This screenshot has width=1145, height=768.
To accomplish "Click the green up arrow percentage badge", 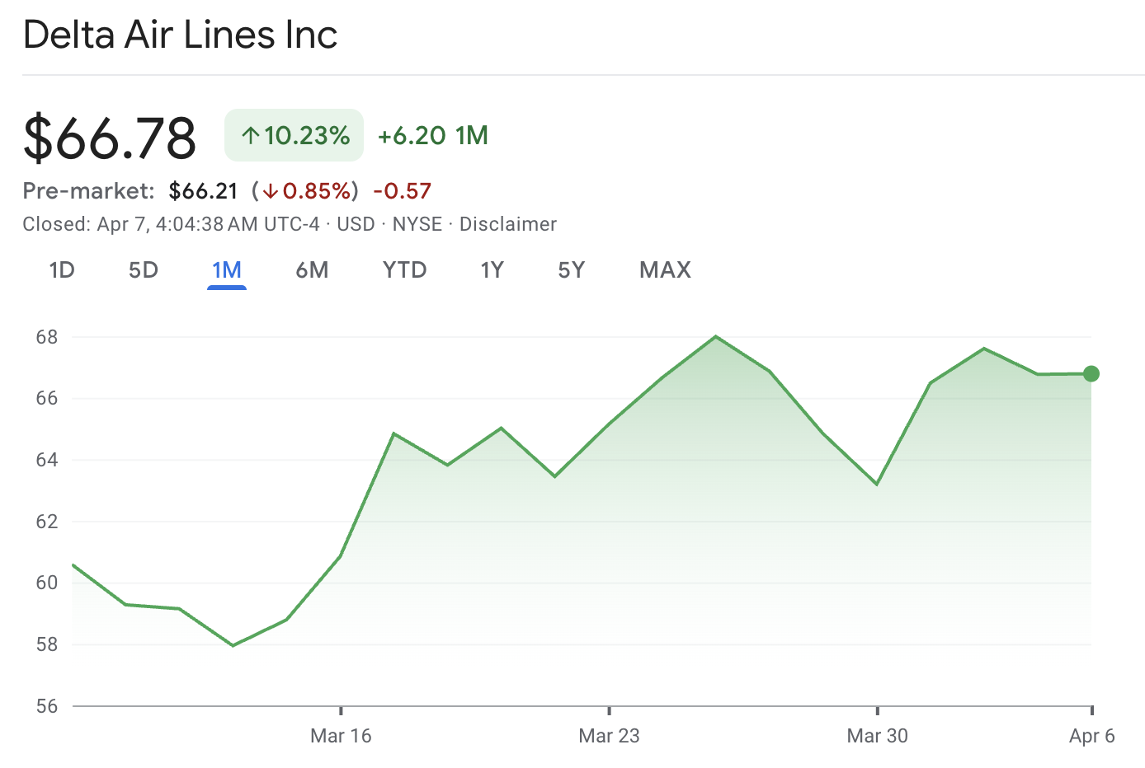I will (294, 135).
